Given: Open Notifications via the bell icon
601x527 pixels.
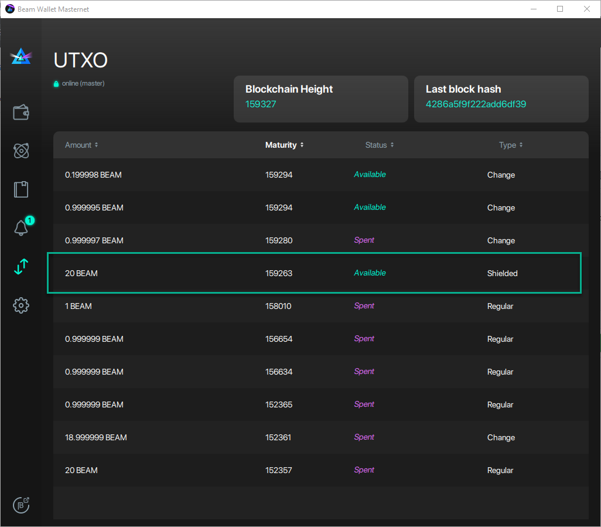Looking at the screenshot, I should [x=21, y=228].
